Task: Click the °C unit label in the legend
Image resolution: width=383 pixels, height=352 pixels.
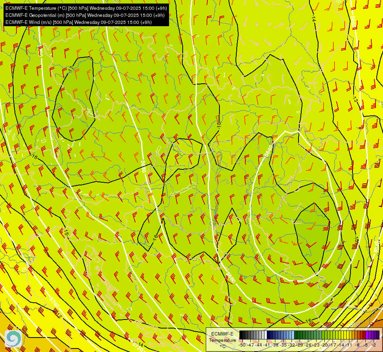Action: click(x=223, y=347)
